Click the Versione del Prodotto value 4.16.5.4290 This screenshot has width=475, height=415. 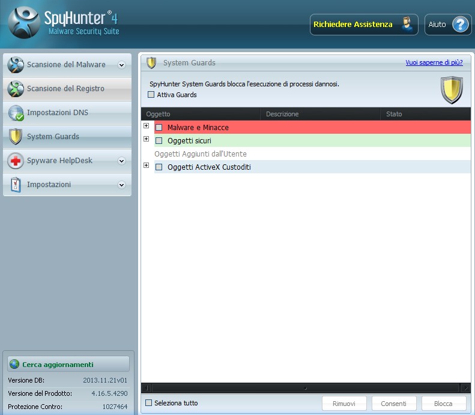tap(109, 393)
